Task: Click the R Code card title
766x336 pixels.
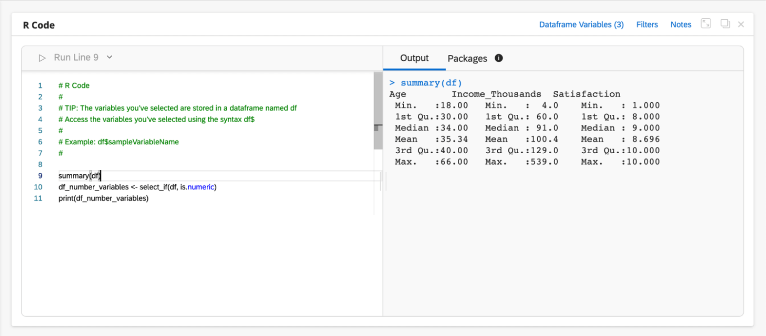Action: [39, 25]
